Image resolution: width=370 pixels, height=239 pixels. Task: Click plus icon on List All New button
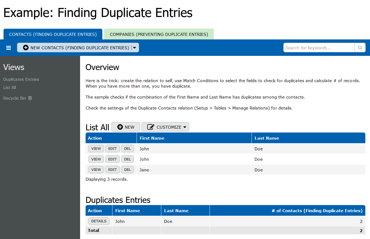[x=120, y=127]
